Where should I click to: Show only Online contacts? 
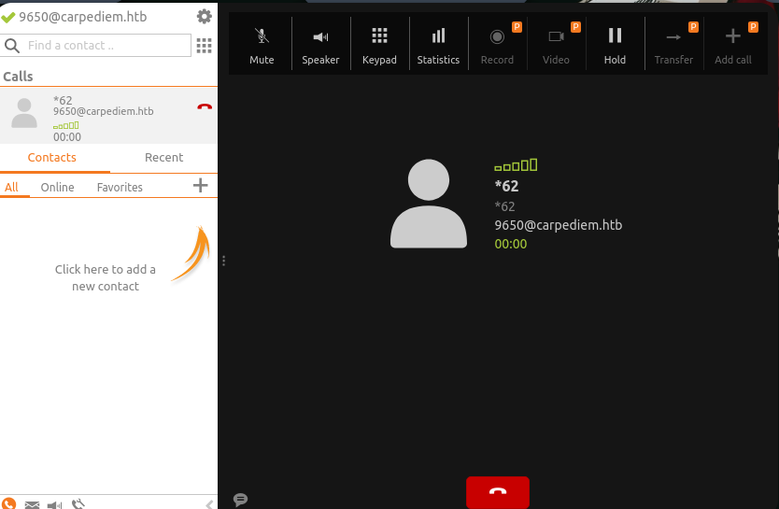tap(57, 187)
